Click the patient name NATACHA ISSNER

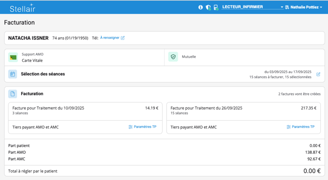(28, 38)
